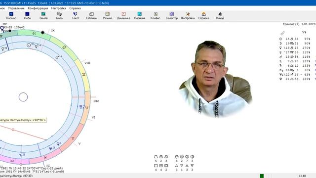Open the Селектор selector tool
This screenshot has height=178, width=316.
click(172, 16)
